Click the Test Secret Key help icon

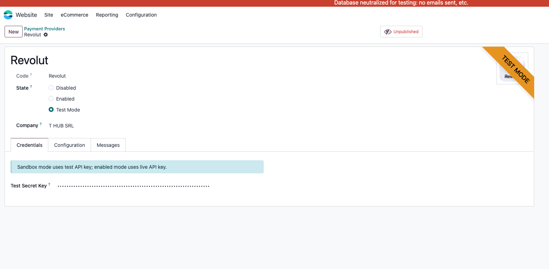[x=49, y=185]
